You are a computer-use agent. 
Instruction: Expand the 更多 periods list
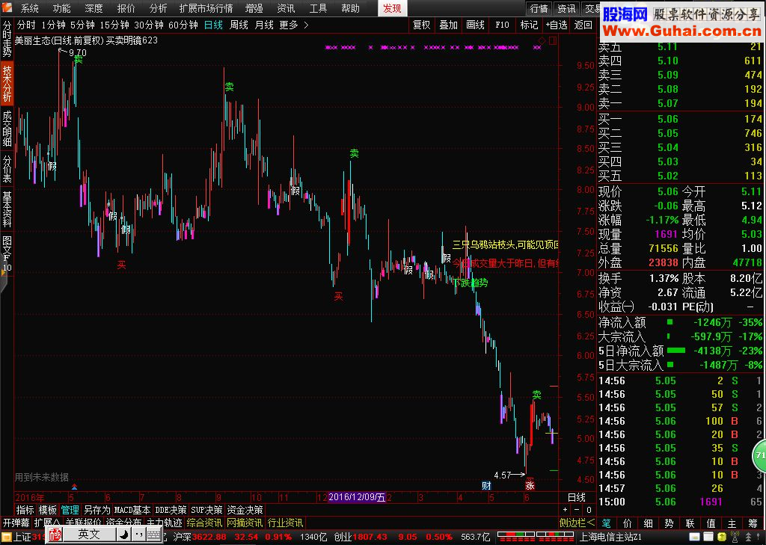(x=293, y=25)
